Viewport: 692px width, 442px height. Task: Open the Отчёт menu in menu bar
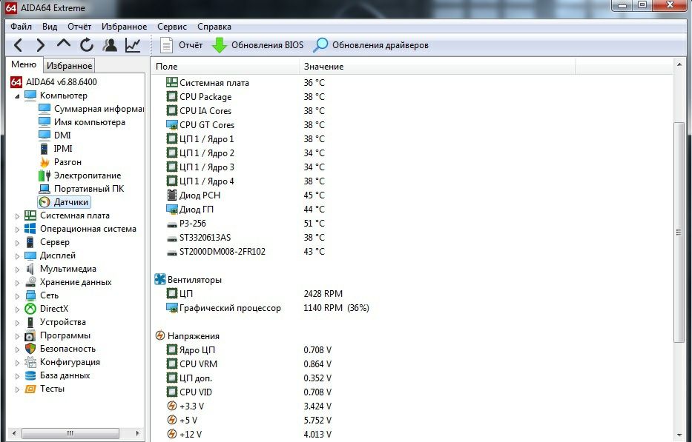tap(79, 27)
